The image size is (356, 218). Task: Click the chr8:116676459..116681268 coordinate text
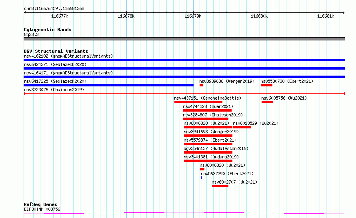click(54, 8)
